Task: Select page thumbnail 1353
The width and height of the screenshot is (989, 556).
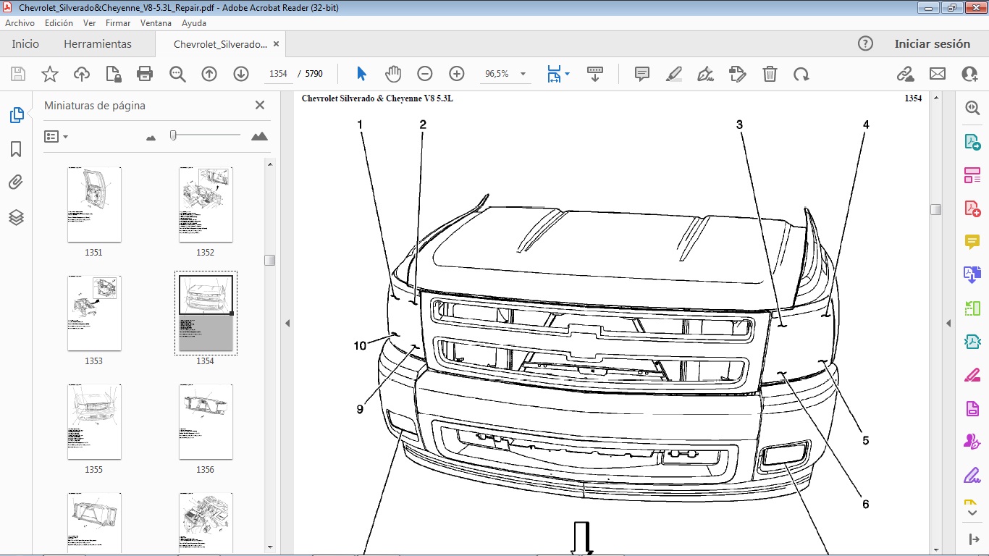Action: tap(94, 313)
